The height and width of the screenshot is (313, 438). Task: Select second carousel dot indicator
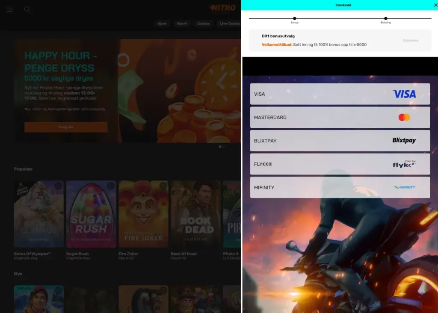pyautogui.click(x=224, y=147)
